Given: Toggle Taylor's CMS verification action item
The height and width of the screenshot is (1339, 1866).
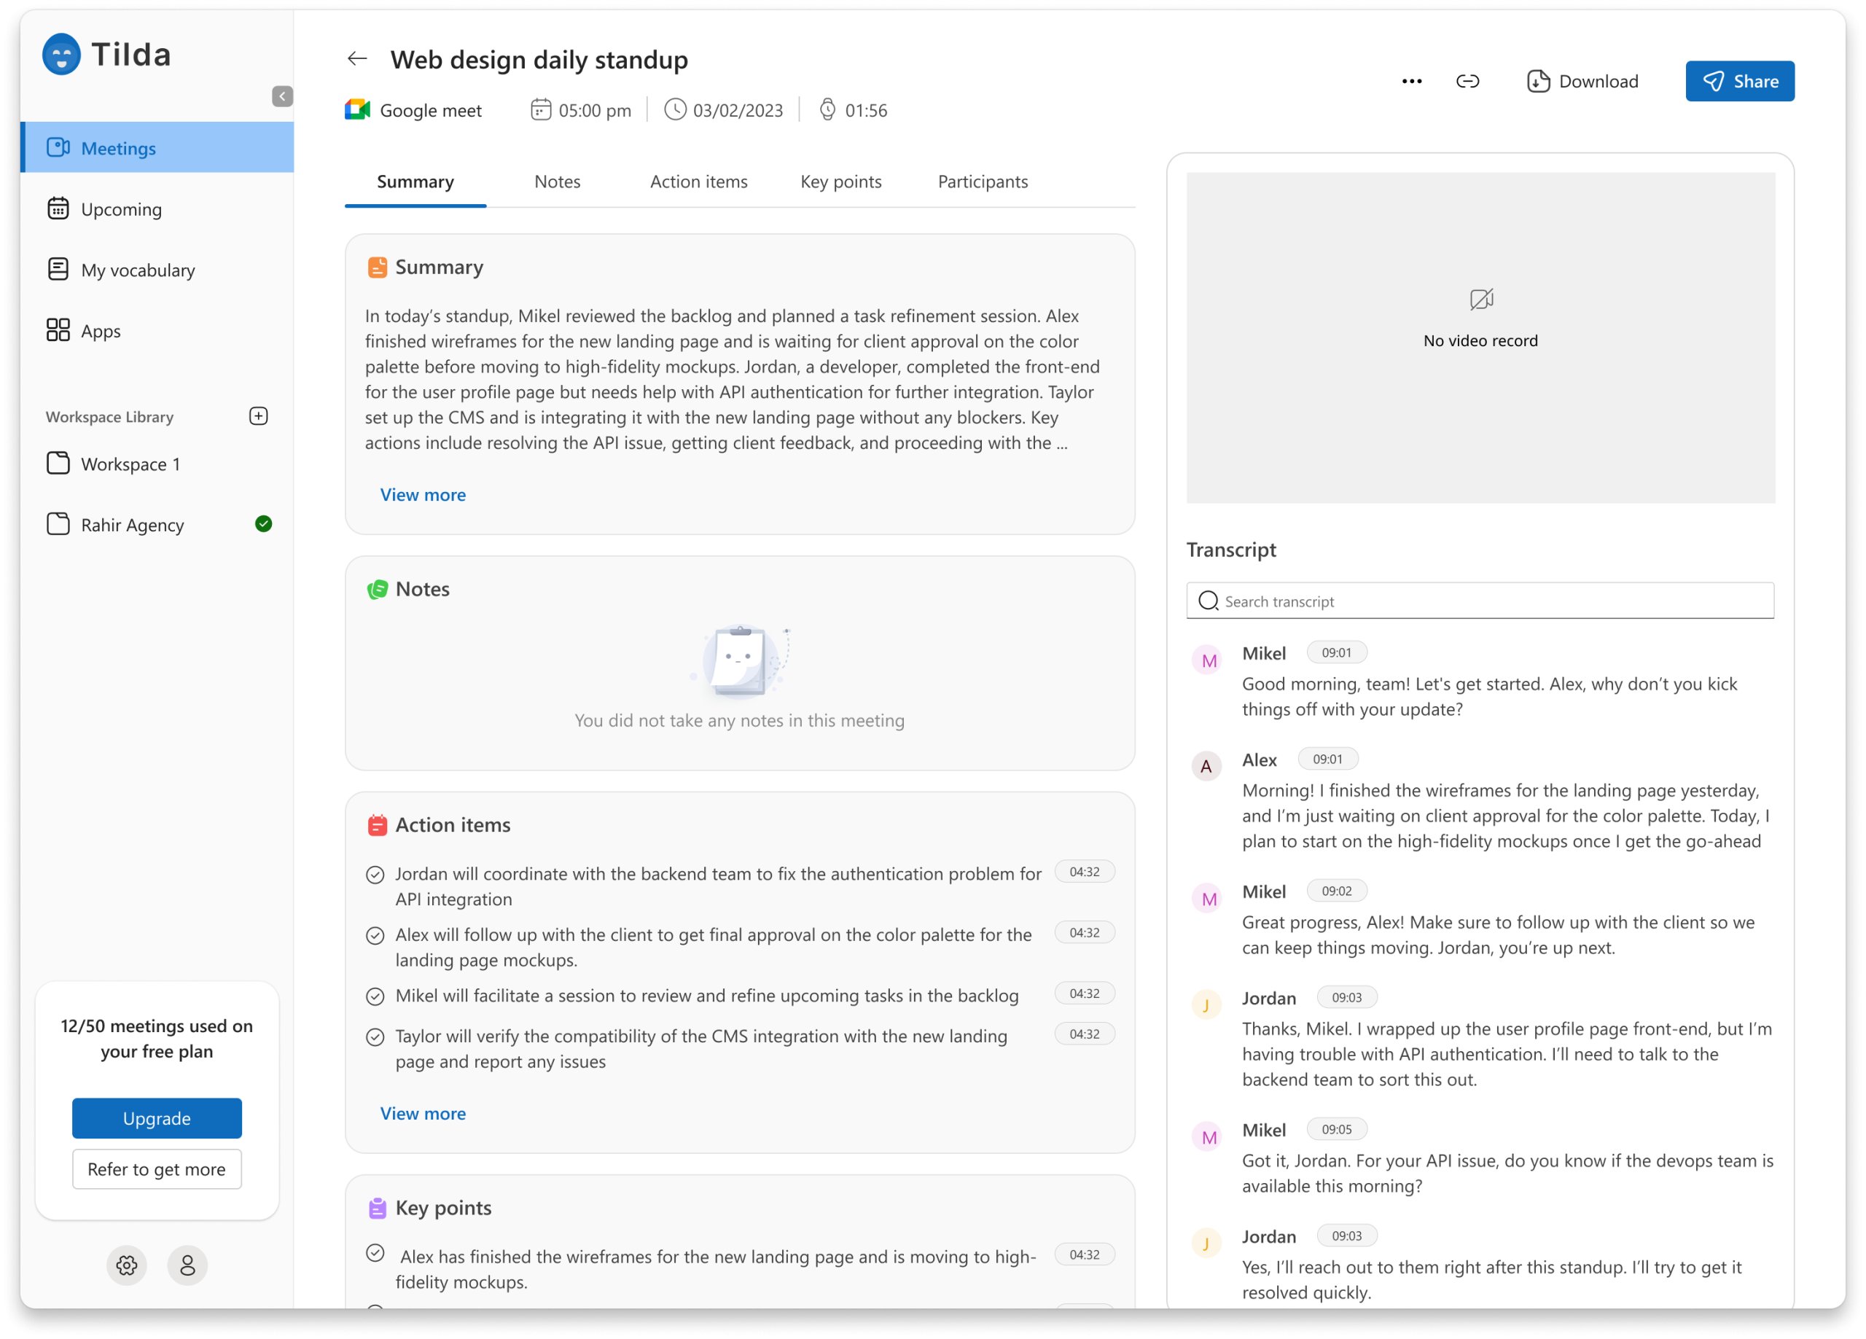Looking at the screenshot, I should [375, 1037].
